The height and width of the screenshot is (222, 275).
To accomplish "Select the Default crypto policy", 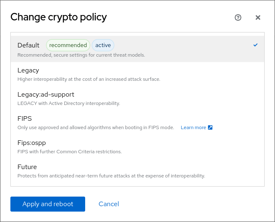I will point(28,45).
